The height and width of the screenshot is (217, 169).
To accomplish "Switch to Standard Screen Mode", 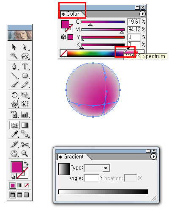I will (13, 195).
